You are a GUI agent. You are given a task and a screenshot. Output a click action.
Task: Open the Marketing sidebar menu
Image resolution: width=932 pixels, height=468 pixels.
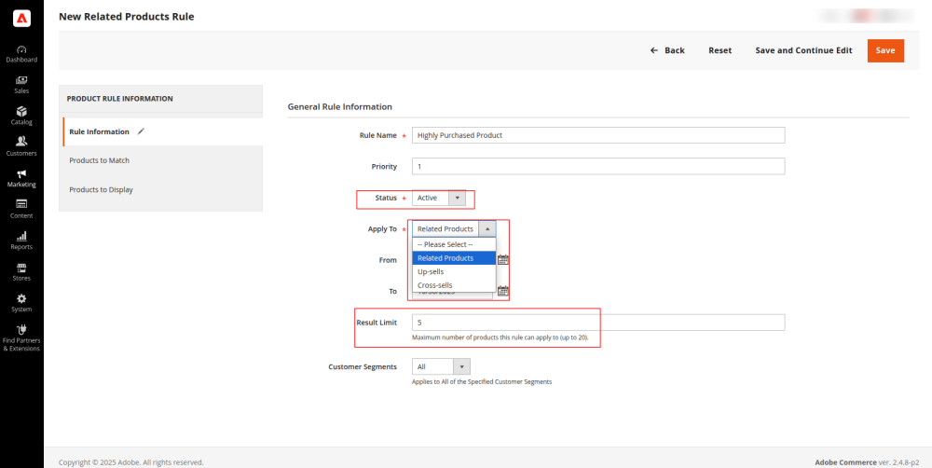[21, 177]
